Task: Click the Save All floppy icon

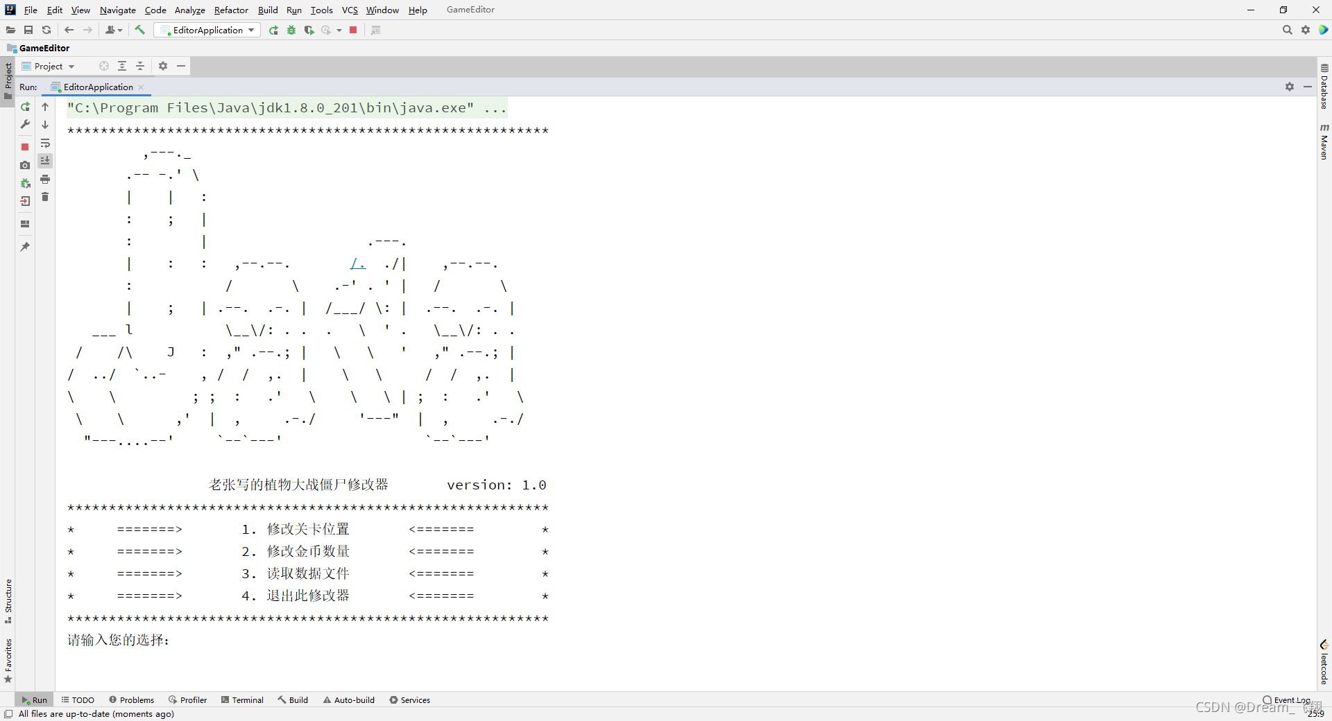Action: tap(28, 30)
